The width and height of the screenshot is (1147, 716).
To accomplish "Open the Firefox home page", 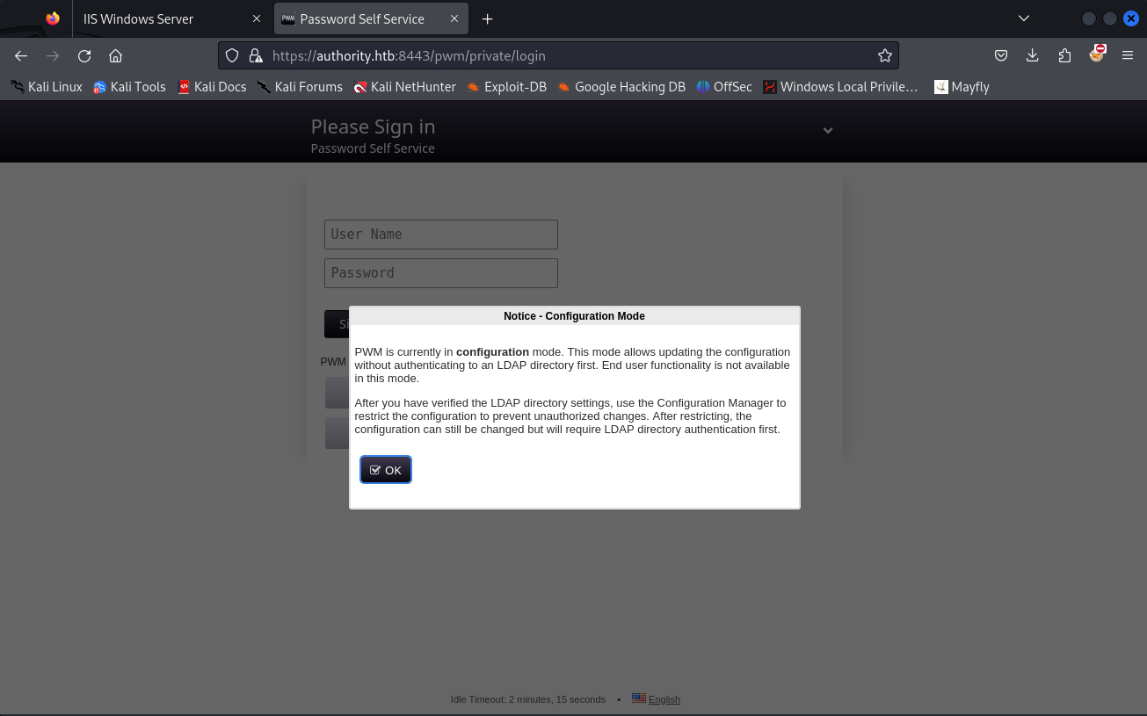I will [x=115, y=55].
